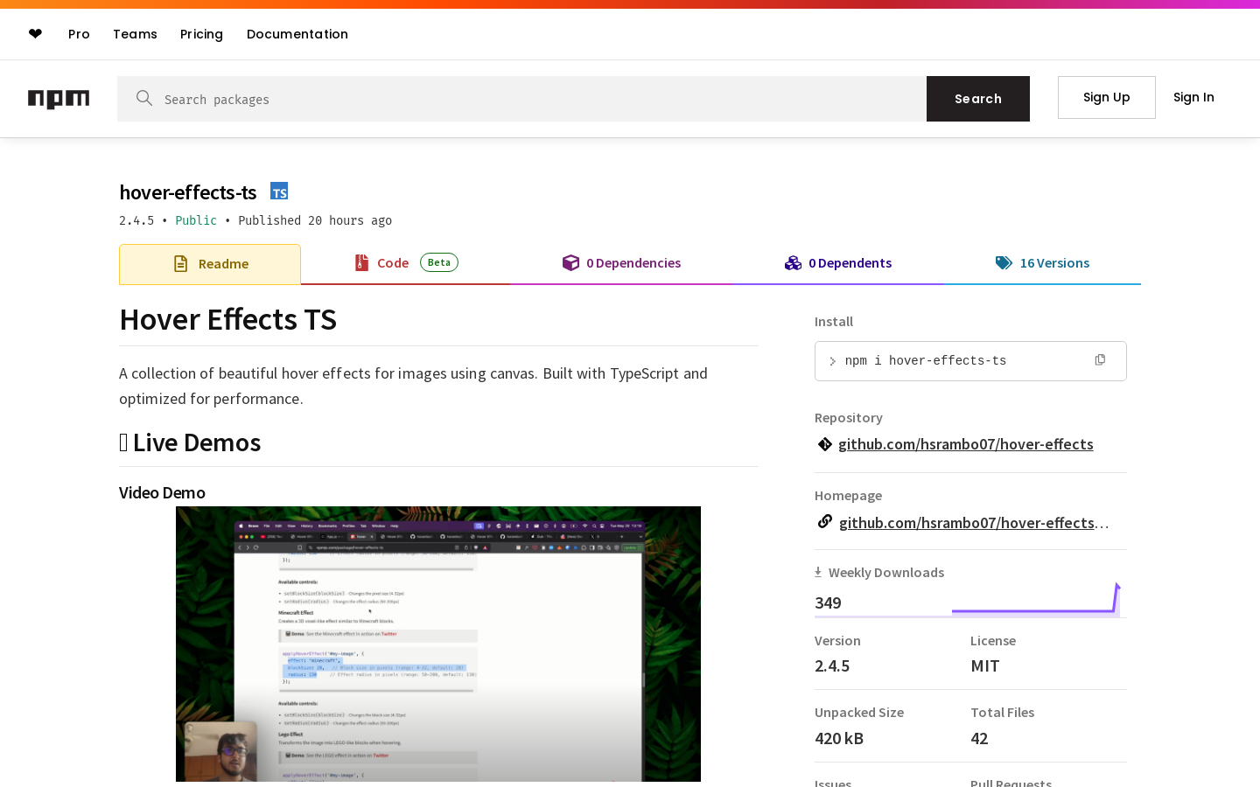Click the homepage chain link icon
The image size is (1260, 787).
[824, 522]
